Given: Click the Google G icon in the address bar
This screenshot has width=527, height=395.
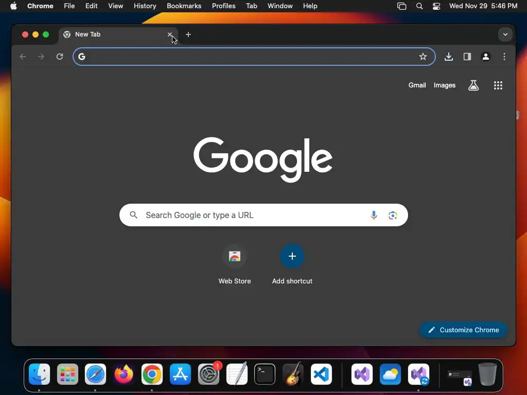Looking at the screenshot, I should tap(82, 57).
